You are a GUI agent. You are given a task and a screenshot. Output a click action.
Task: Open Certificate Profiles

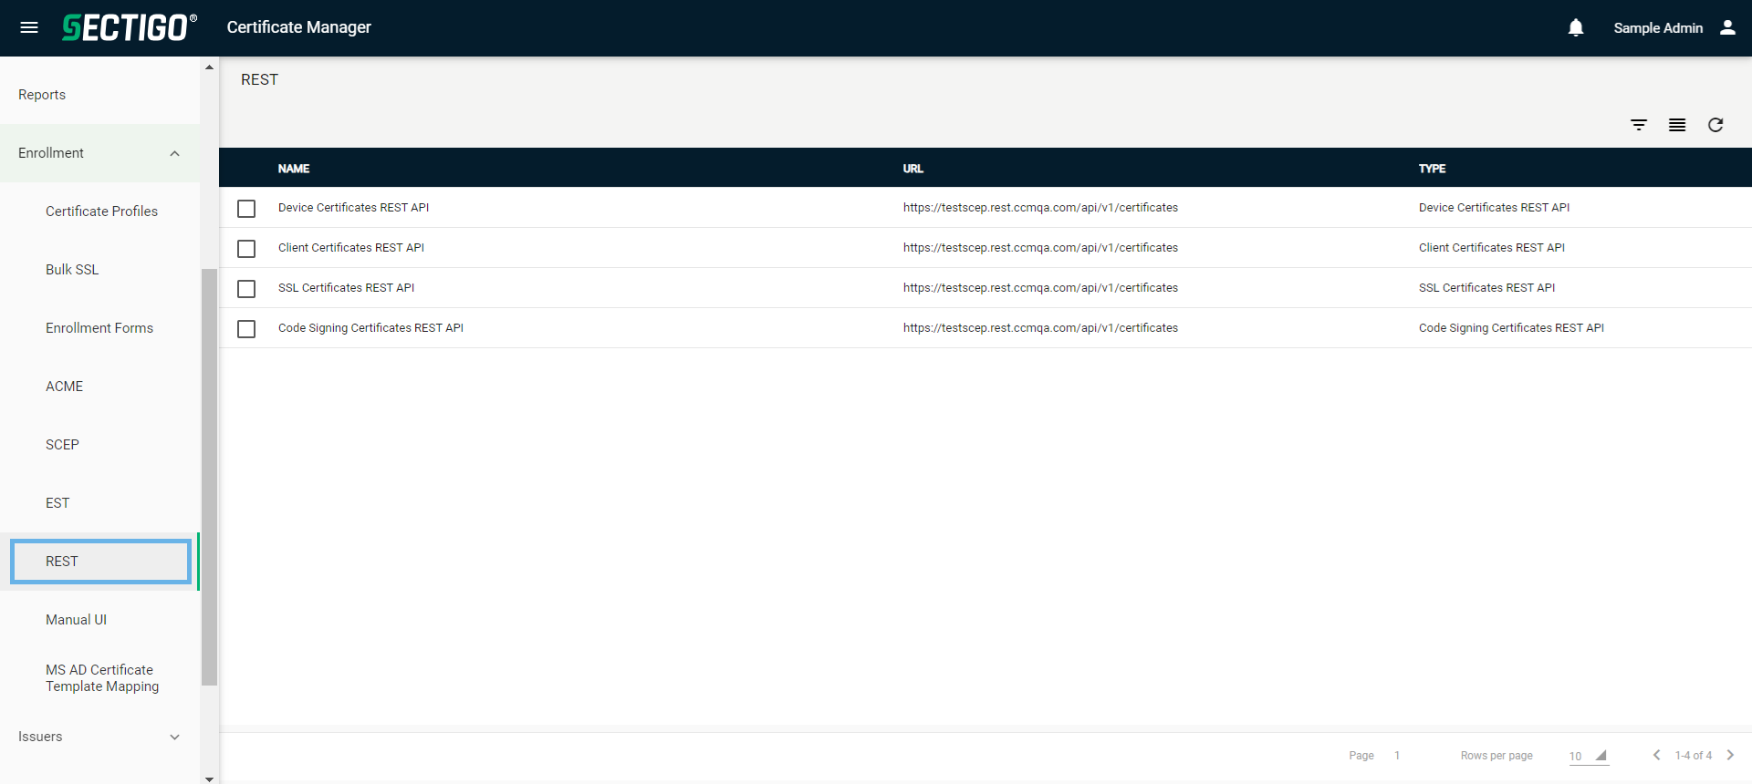coord(101,211)
